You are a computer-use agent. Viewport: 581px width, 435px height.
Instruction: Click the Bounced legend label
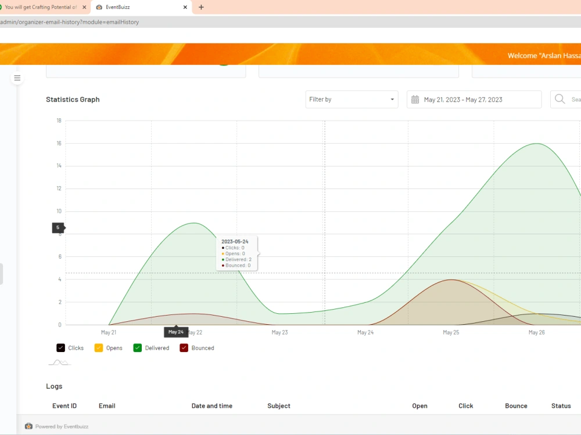pos(203,348)
